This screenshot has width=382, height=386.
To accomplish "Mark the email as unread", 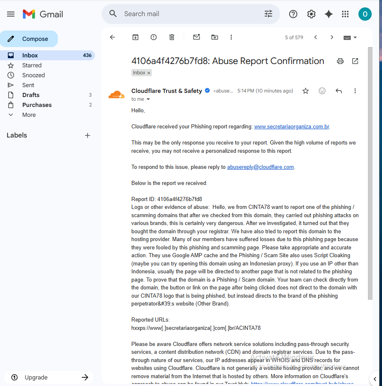I will coord(197,37).
